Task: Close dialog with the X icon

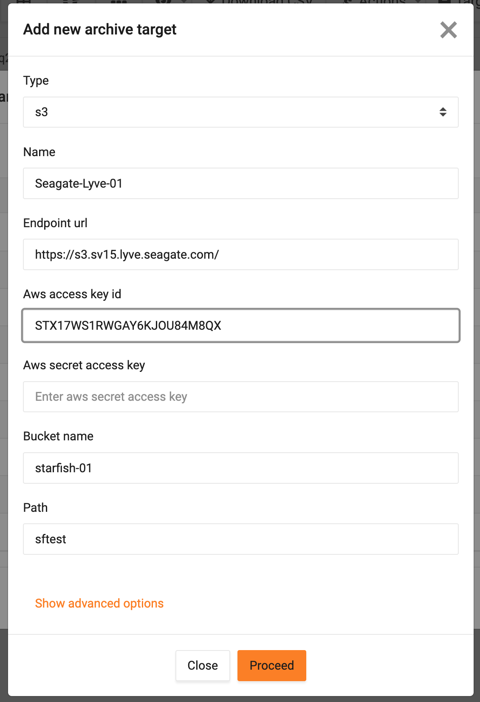Action: [448, 30]
